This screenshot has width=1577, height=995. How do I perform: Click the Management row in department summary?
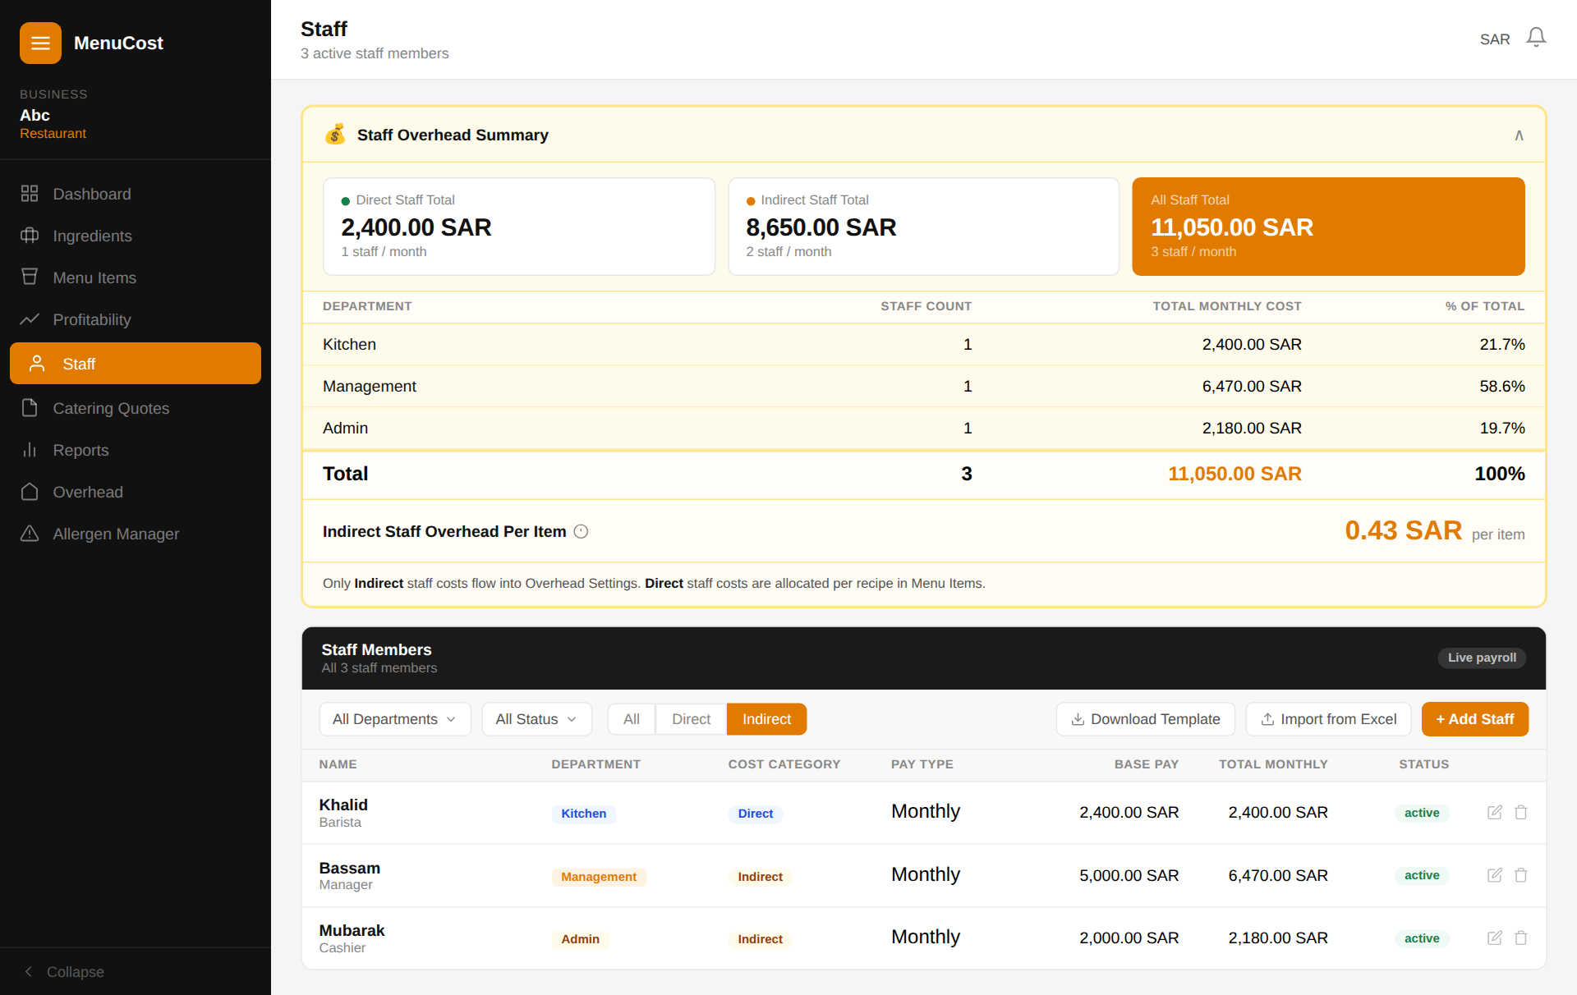coord(923,386)
